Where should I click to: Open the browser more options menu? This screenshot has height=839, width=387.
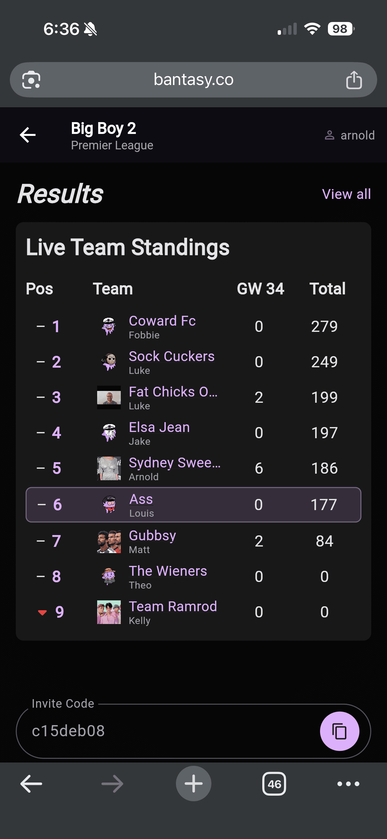coord(349,784)
